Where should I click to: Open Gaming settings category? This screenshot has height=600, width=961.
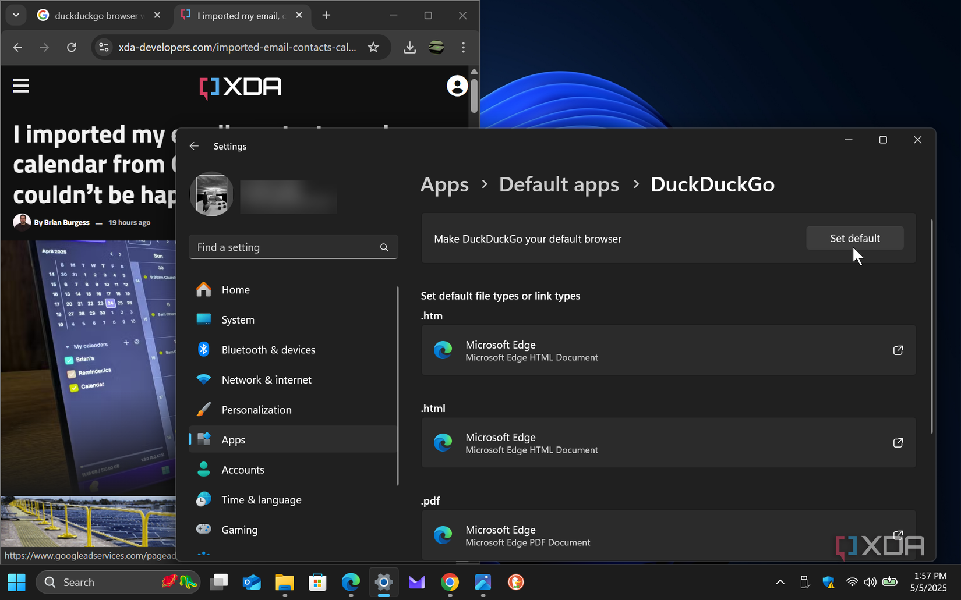[293, 530]
